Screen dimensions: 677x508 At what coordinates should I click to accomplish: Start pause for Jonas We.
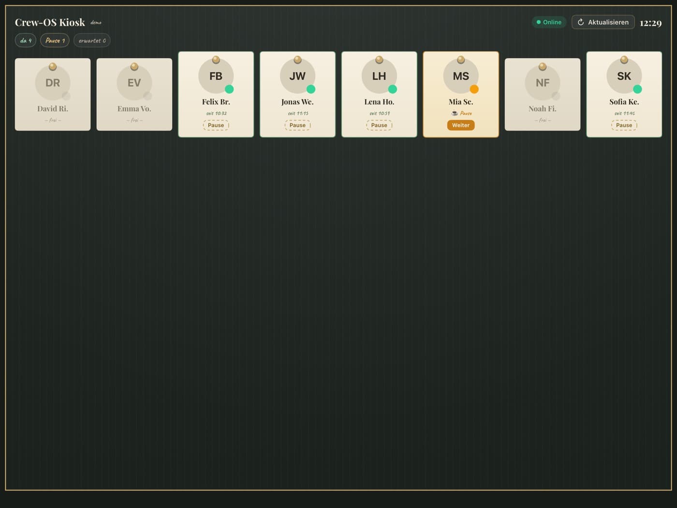[297, 125]
